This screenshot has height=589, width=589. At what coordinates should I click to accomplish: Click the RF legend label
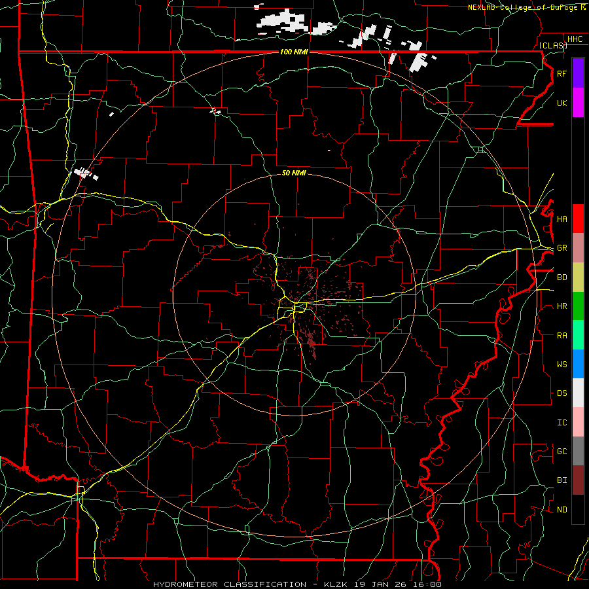562,73
